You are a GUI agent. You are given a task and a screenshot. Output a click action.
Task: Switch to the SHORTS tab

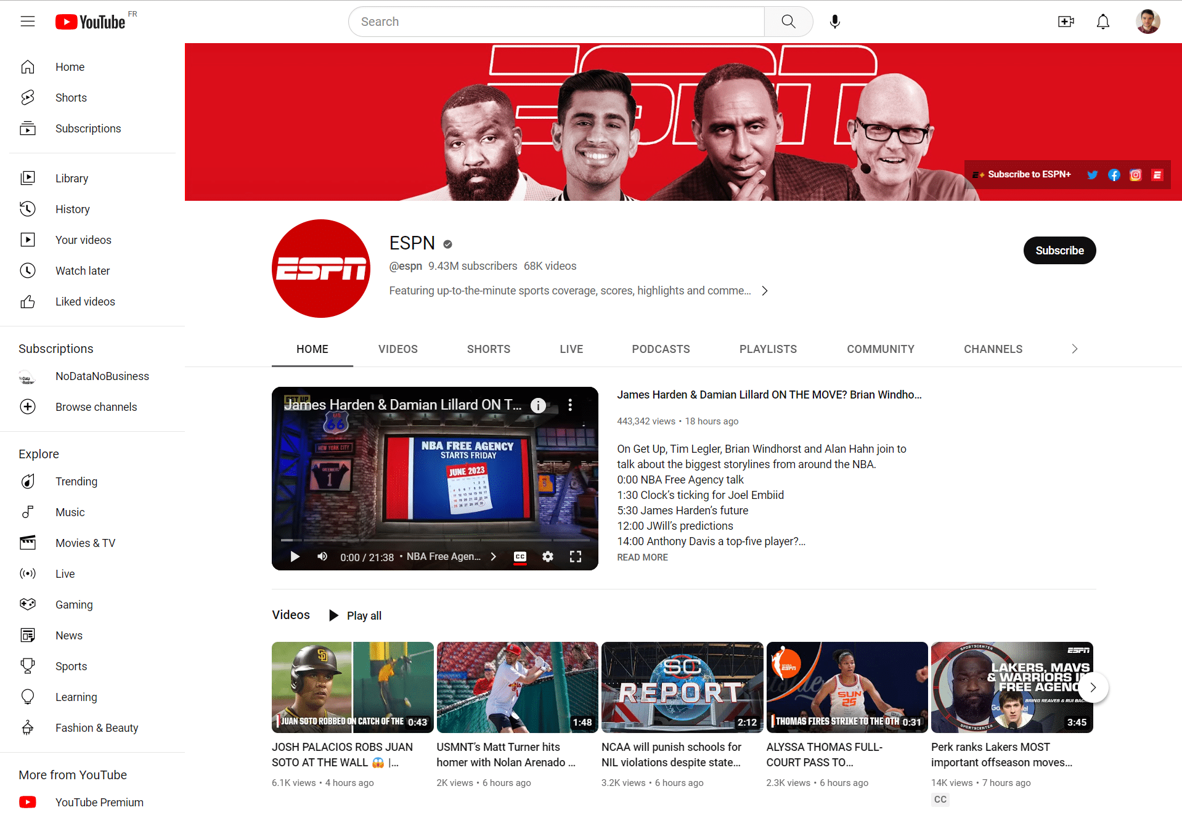click(489, 349)
